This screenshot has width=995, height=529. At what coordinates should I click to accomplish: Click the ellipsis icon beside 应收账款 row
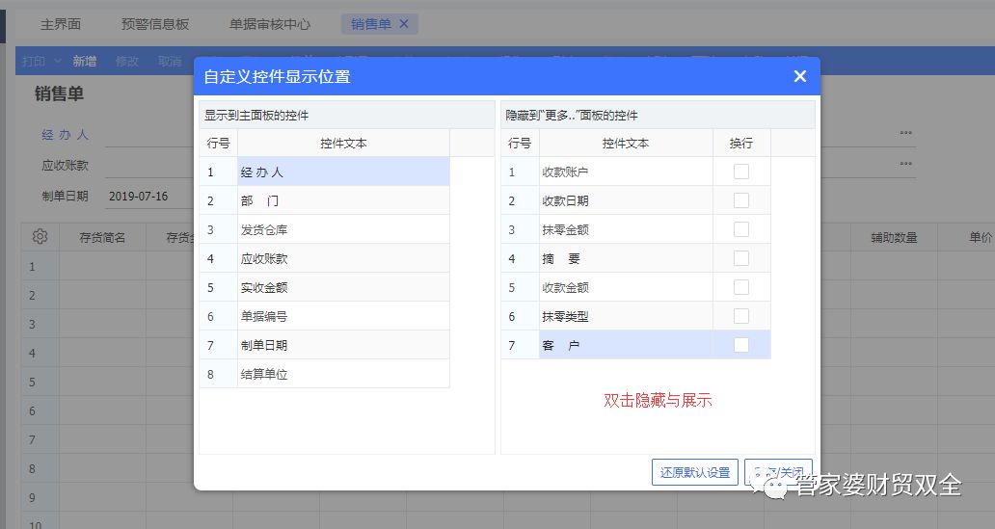[x=905, y=164]
